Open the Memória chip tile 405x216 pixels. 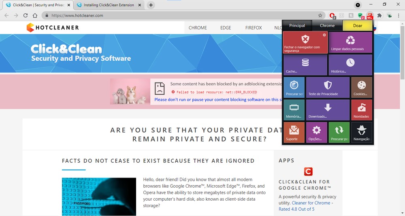click(x=294, y=110)
